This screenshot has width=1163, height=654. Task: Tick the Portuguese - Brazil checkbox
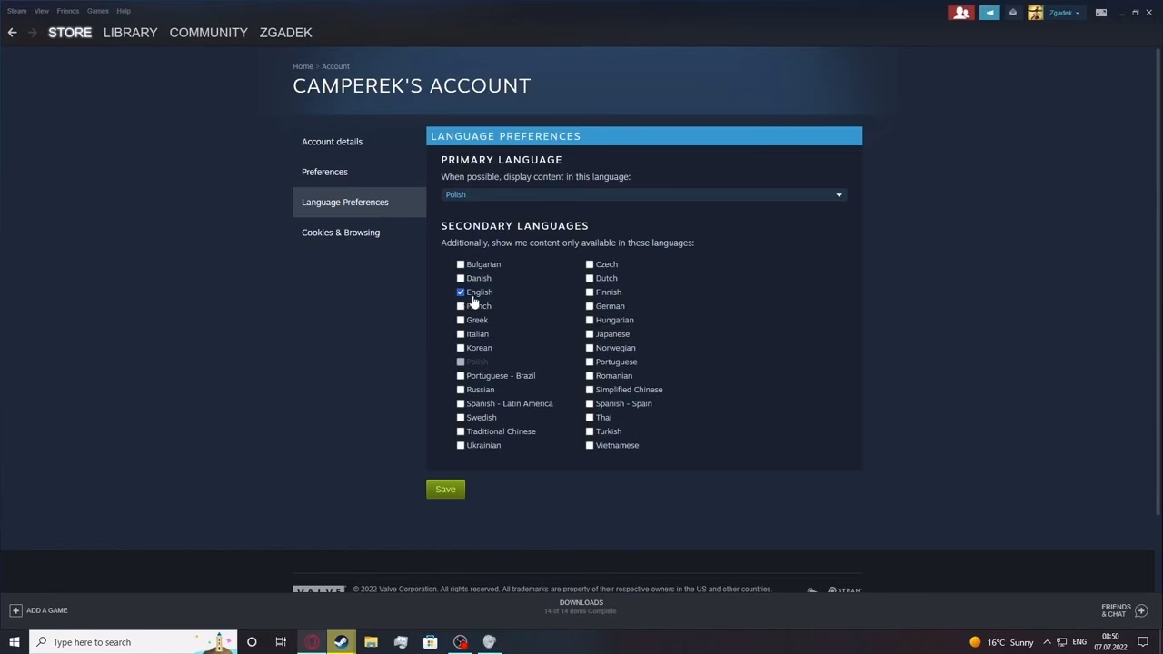[x=461, y=376]
